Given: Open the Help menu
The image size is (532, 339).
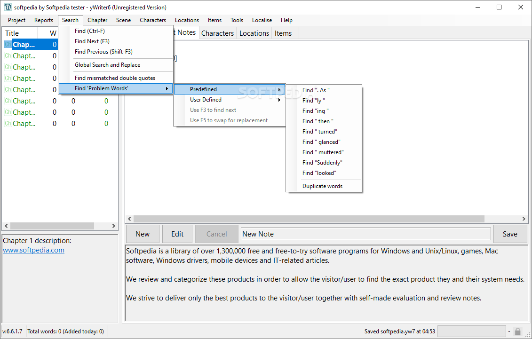Looking at the screenshot, I should pyautogui.click(x=286, y=20).
